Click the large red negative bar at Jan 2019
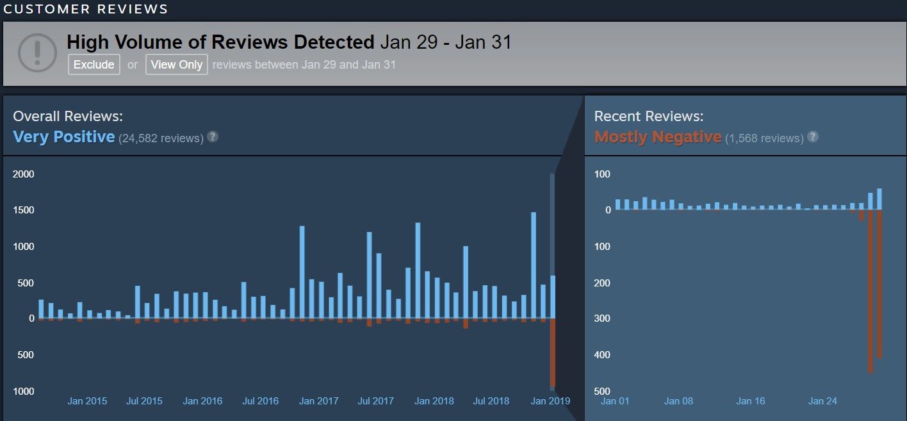907x421 pixels. pyautogui.click(x=553, y=352)
